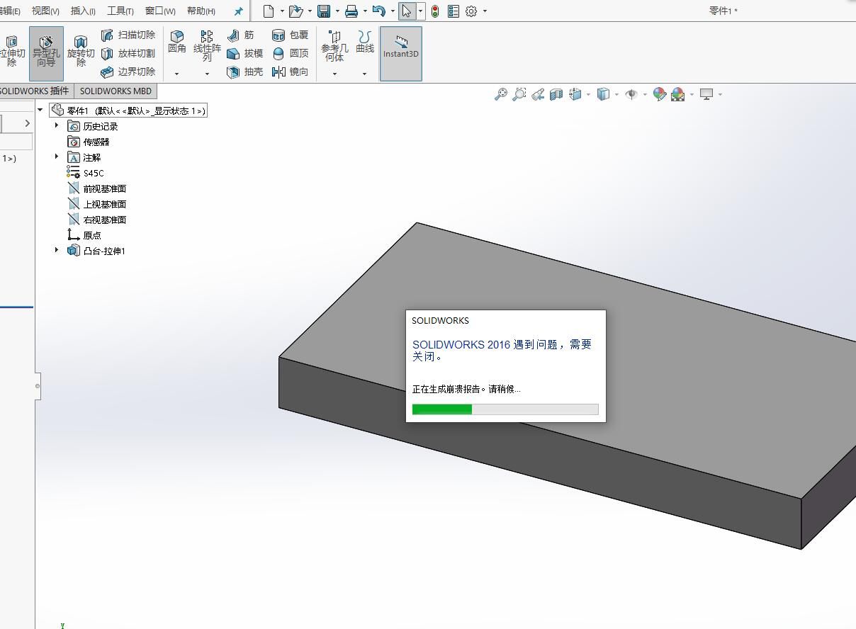Open the 工具(T) menu
This screenshot has height=629, width=856.
(x=120, y=11)
